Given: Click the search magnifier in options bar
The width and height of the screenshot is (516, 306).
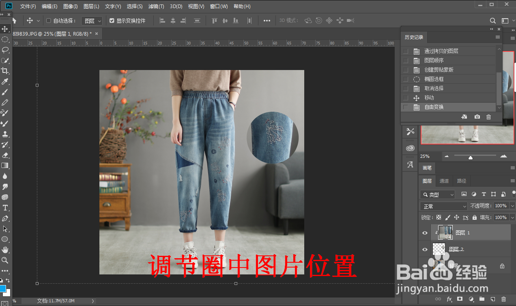Looking at the screenshot, I should [493, 21].
